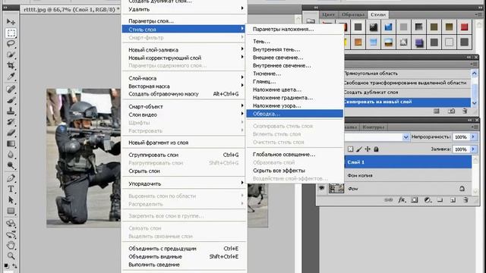Select the Dodge tool
Image resolution: width=486 pixels, height=273 pixels.
(11, 165)
